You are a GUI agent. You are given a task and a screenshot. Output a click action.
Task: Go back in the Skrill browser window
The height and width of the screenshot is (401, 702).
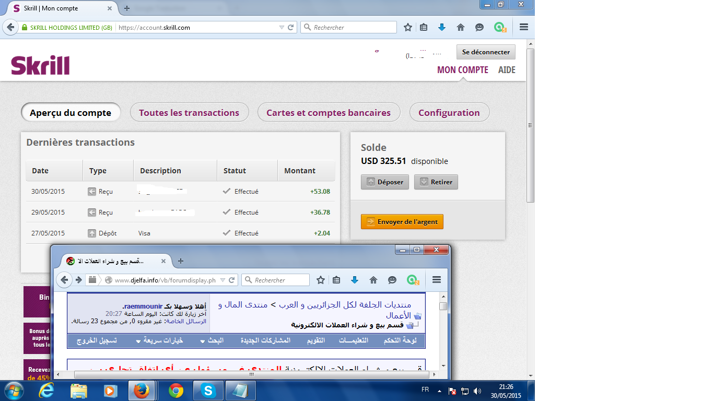10,27
